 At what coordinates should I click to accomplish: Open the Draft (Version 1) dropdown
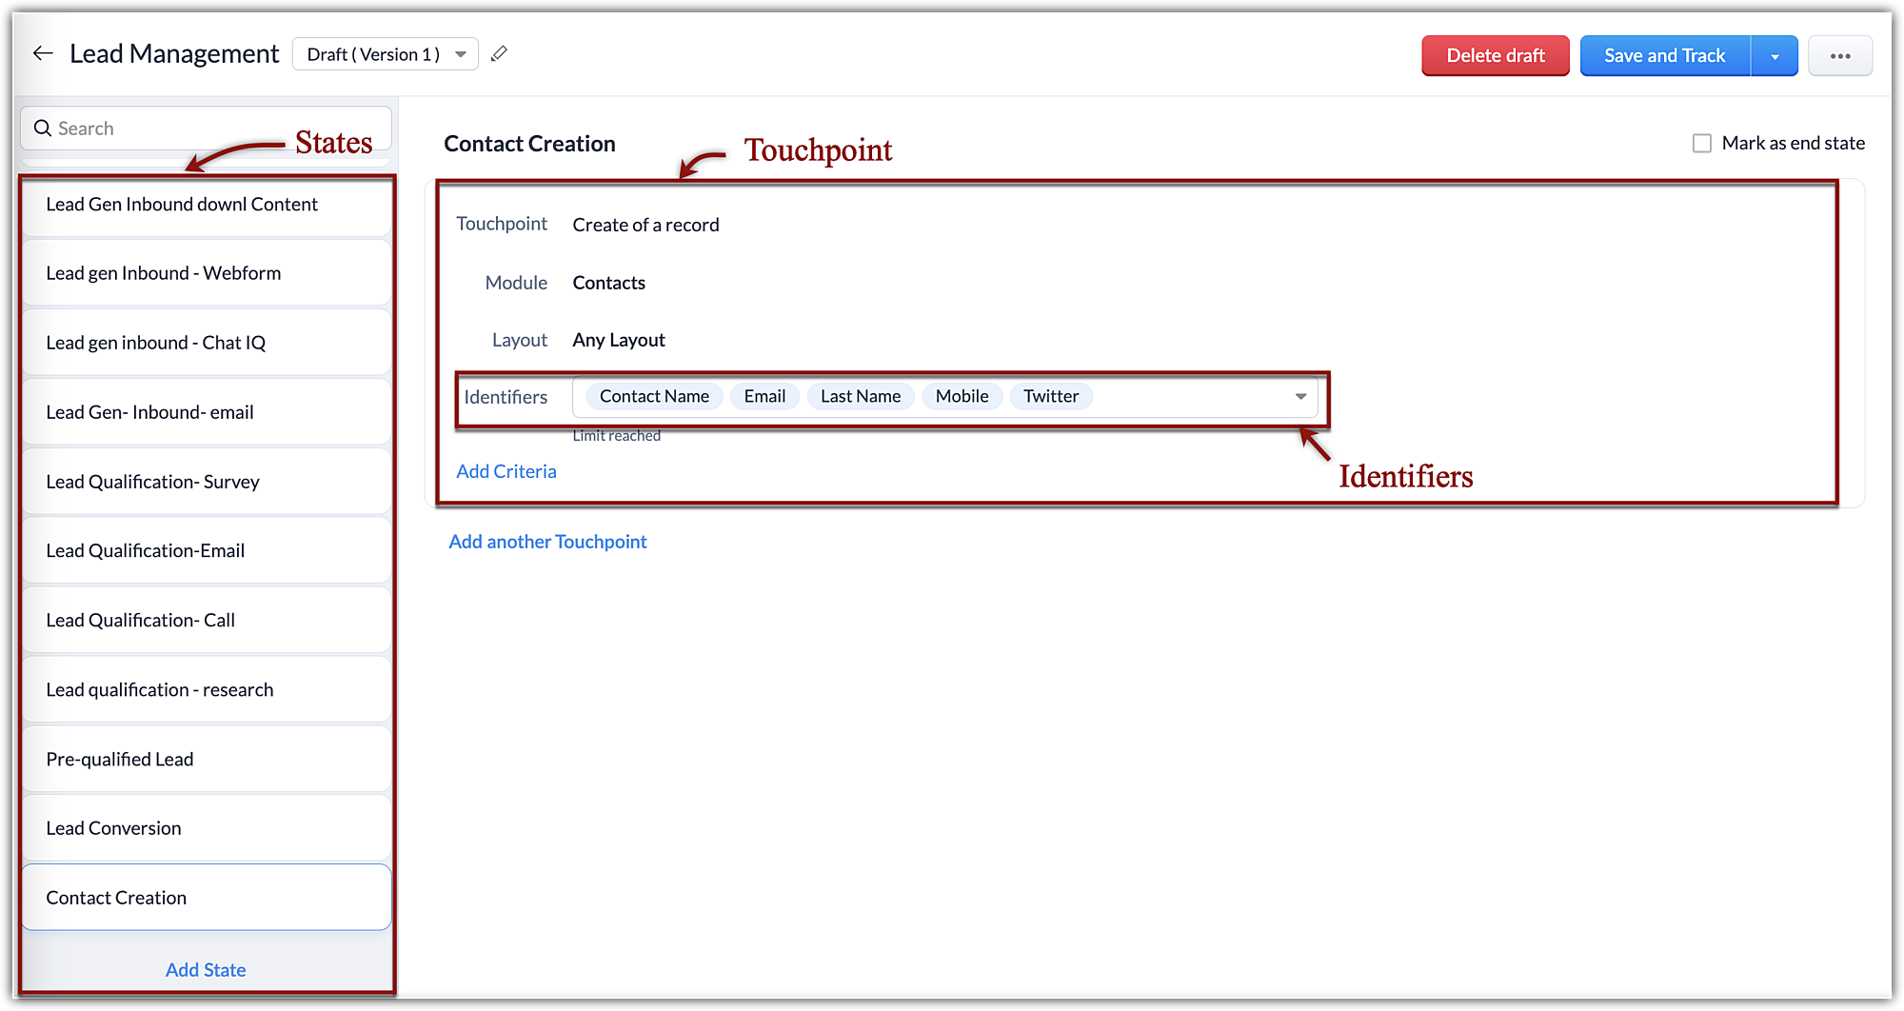coord(386,54)
